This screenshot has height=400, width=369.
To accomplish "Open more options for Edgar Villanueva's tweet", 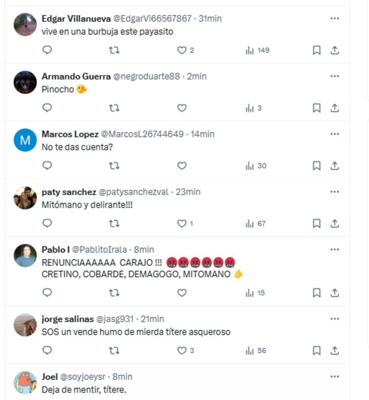I will point(334,18).
